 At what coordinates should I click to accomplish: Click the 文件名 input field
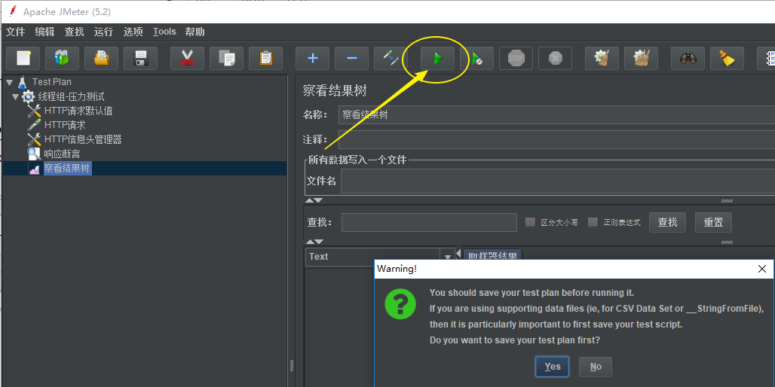tap(558, 181)
